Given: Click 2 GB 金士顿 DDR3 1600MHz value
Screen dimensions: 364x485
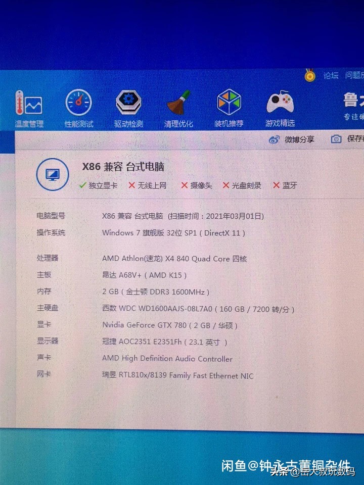Looking at the screenshot, I should click(156, 292).
